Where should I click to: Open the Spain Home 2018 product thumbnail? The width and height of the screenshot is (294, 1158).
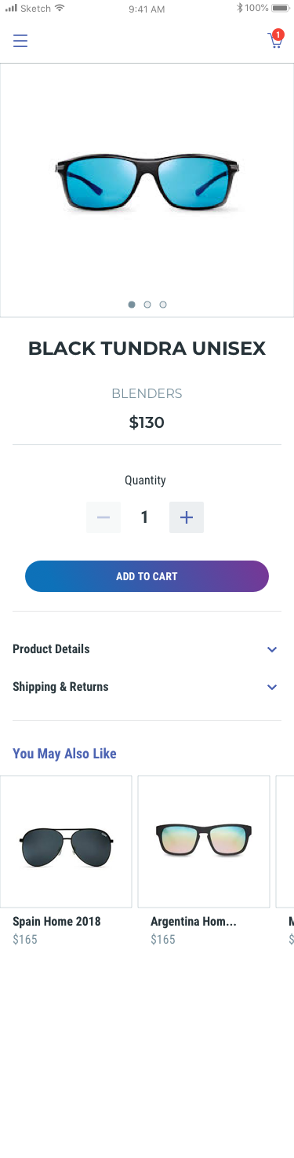tap(66, 842)
